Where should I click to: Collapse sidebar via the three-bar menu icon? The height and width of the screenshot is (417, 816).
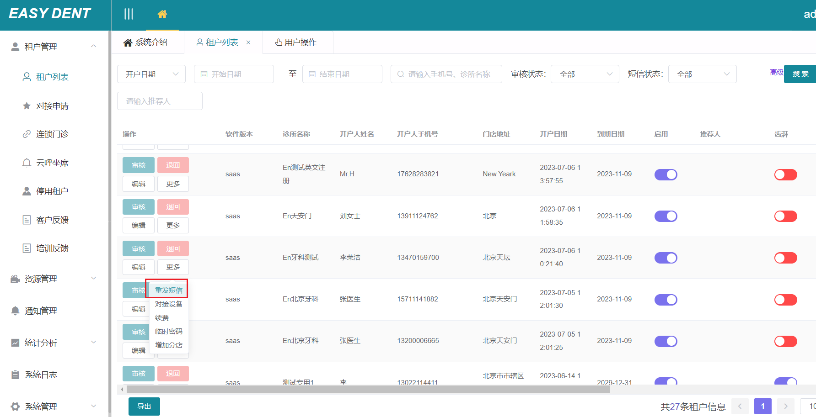[129, 14]
